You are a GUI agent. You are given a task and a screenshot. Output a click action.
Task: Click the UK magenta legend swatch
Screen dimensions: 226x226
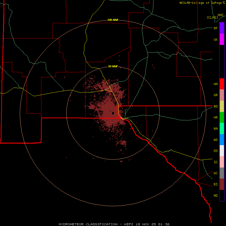tap(222, 39)
